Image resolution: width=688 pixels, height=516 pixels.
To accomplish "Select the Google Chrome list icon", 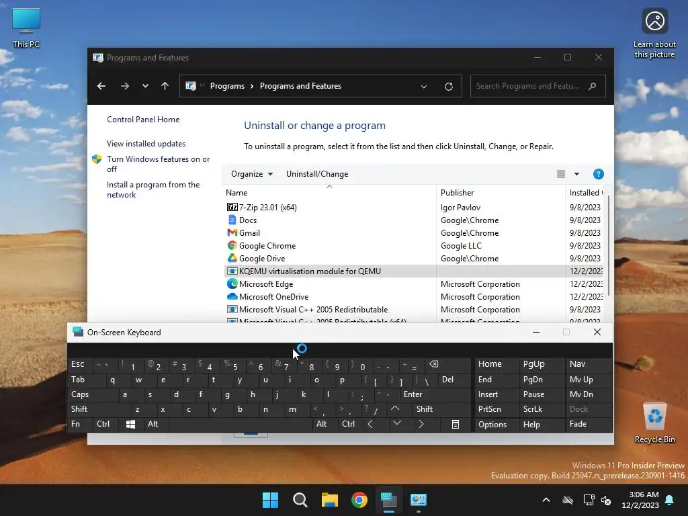I will (232, 245).
